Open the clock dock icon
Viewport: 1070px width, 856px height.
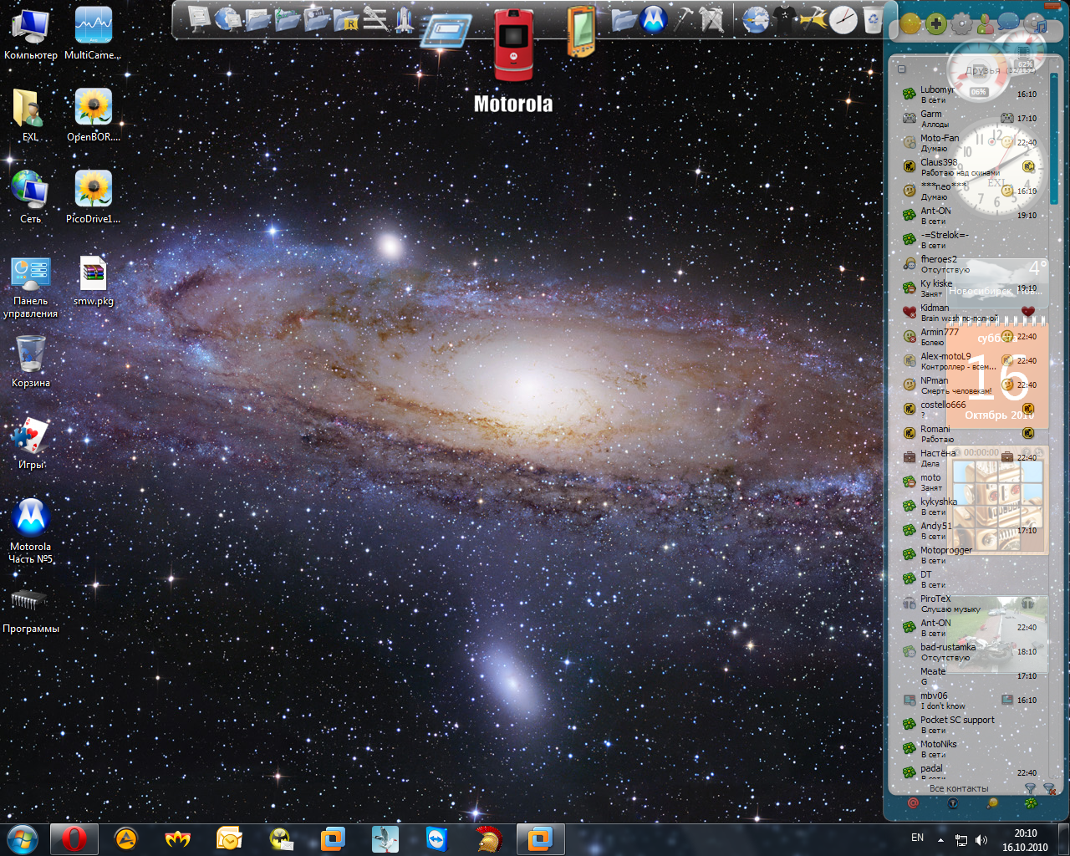click(x=843, y=19)
